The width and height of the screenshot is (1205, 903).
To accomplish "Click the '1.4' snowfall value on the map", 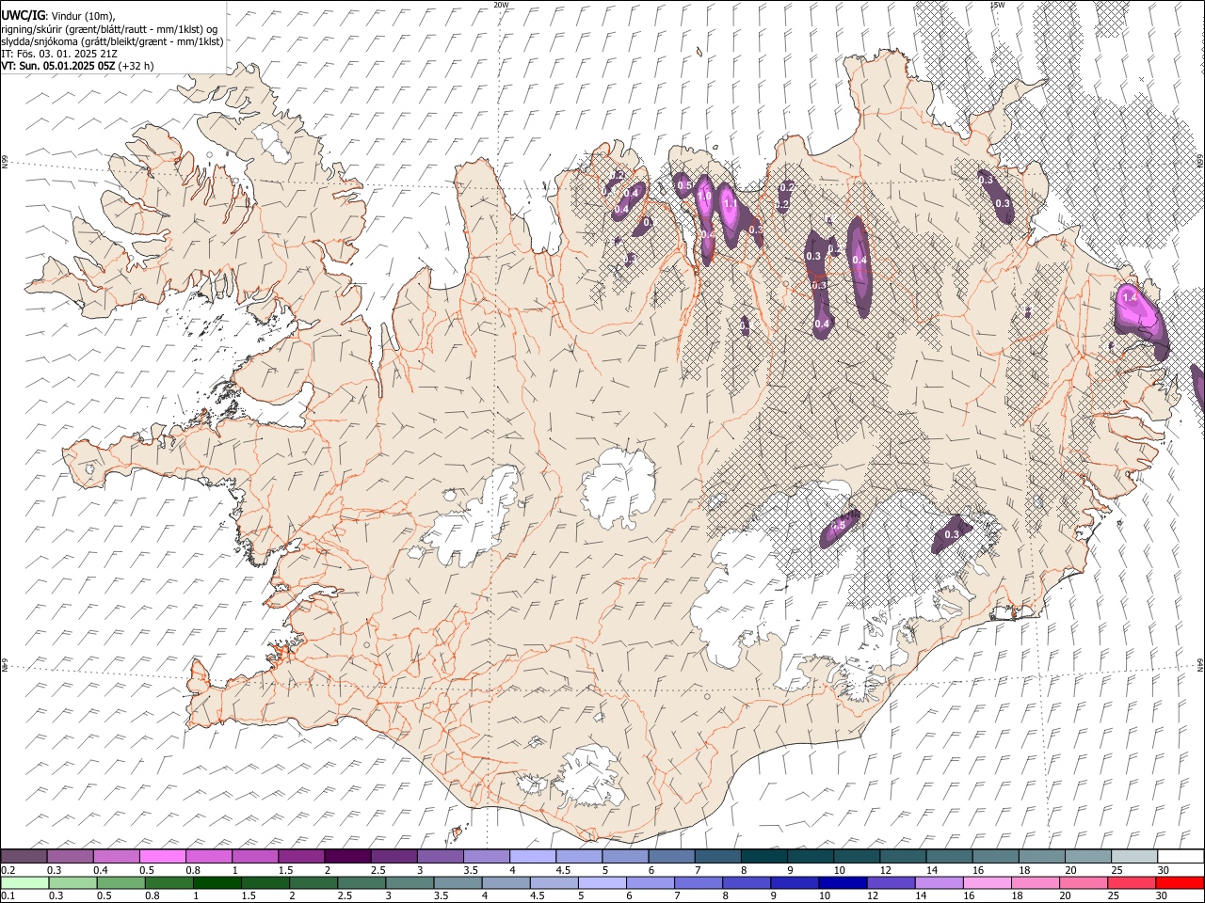I will [1131, 297].
